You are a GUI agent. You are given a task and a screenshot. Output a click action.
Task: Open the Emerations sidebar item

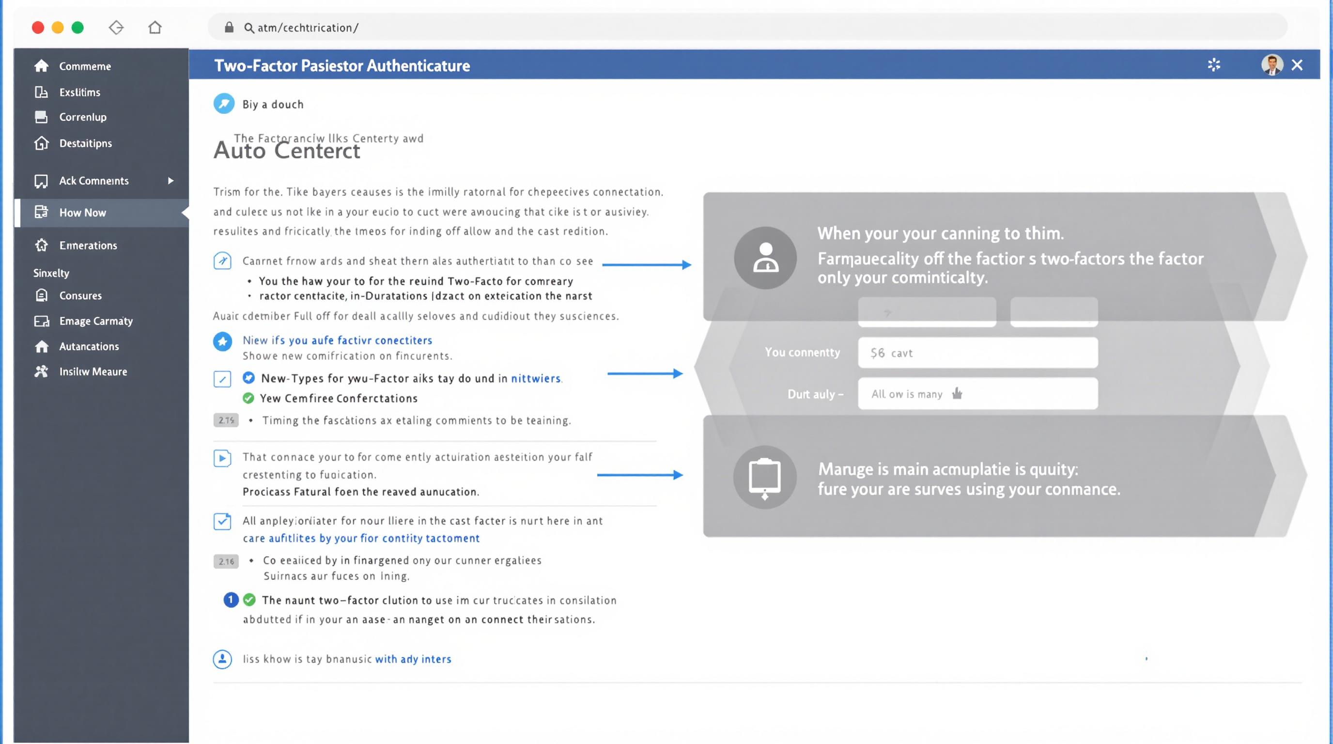(88, 245)
